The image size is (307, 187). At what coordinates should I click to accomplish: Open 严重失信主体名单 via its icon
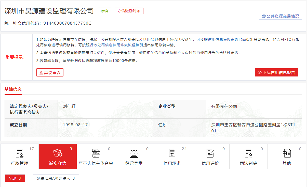(96, 153)
